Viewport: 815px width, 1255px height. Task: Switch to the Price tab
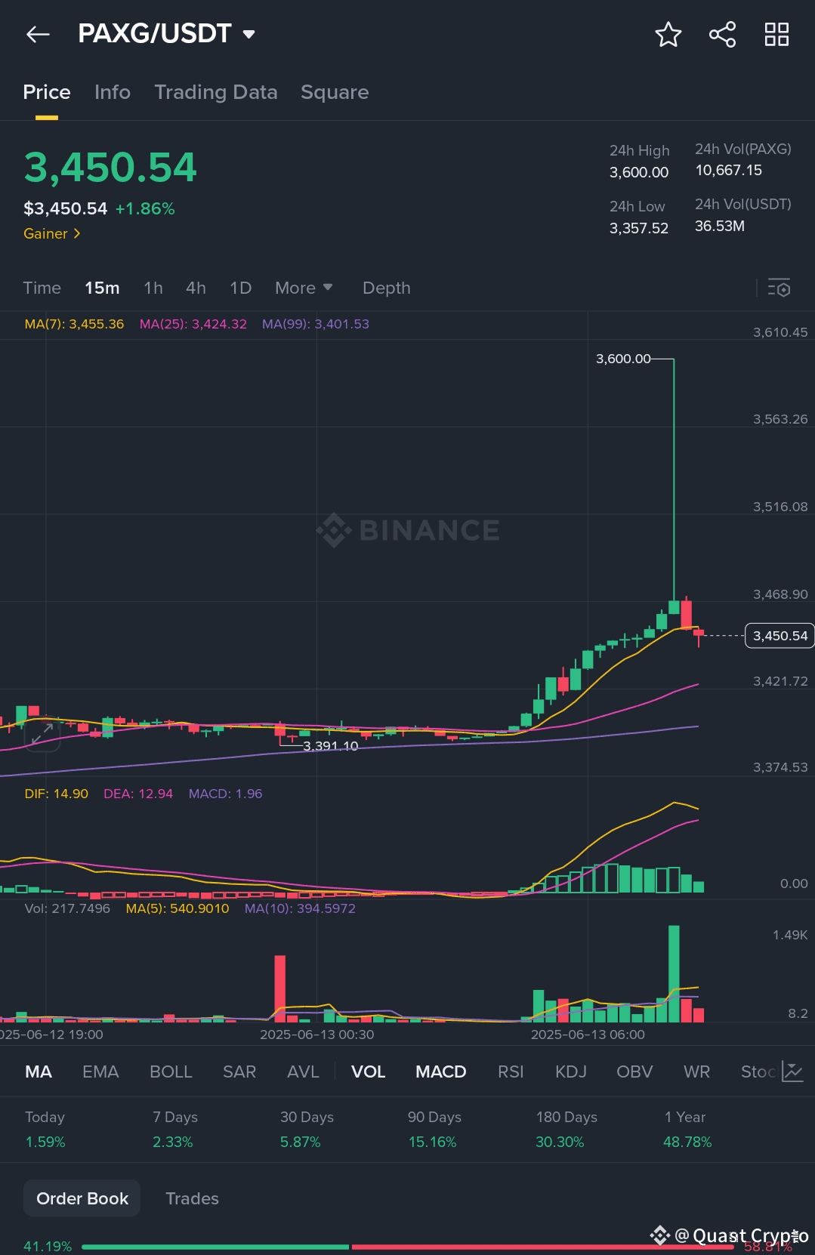(47, 92)
